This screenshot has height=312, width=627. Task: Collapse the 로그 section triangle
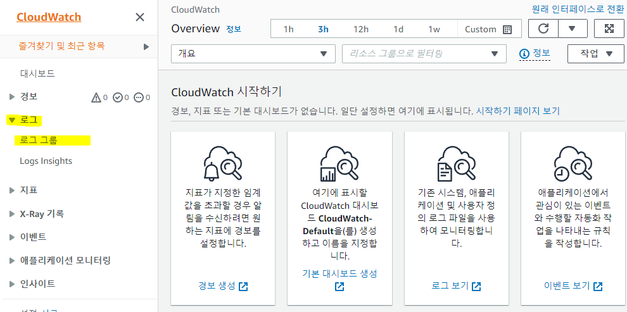[11, 120]
